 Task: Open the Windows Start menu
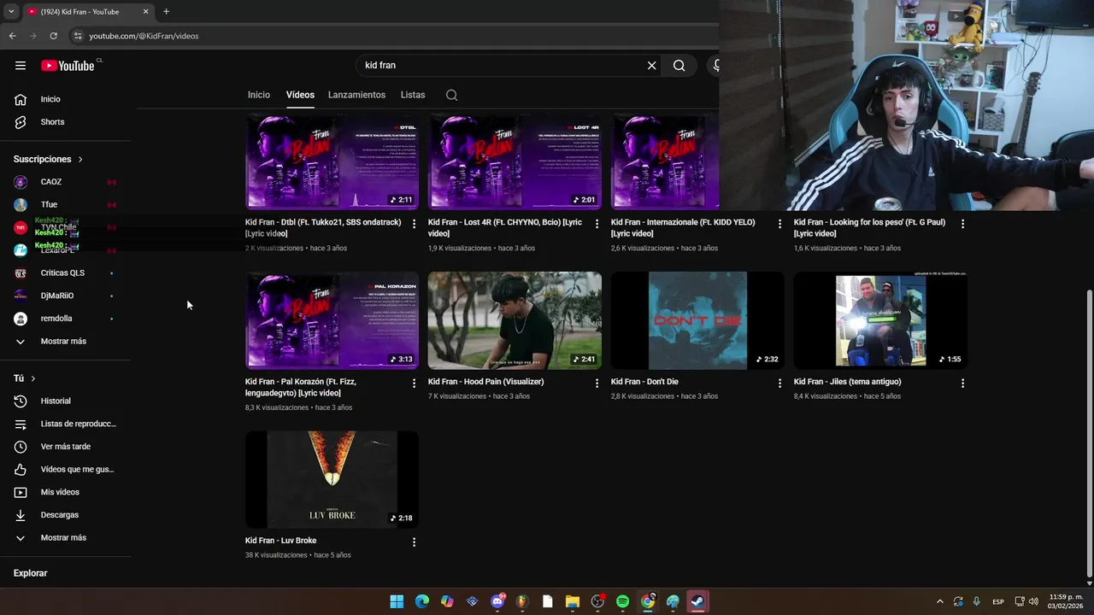(397, 601)
